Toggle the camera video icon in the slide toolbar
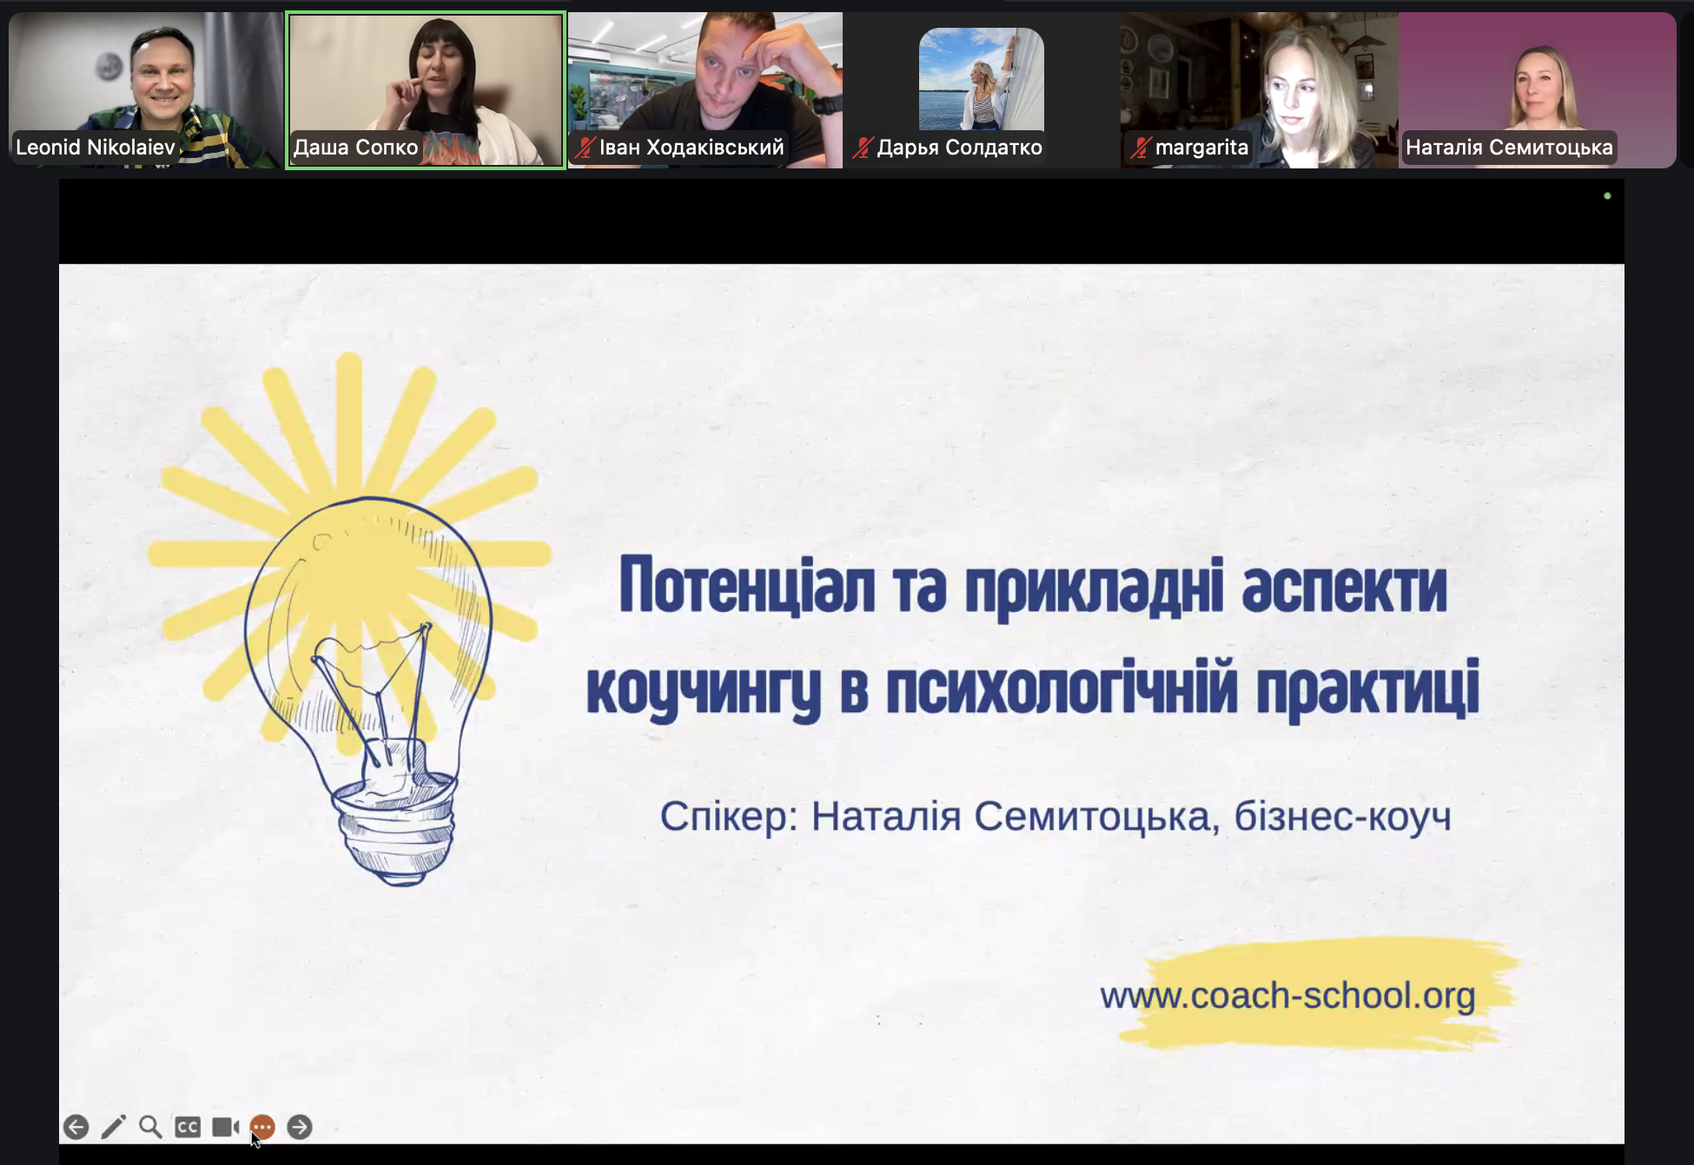Viewport: 1694px width, 1165px height. (225, 1127)
